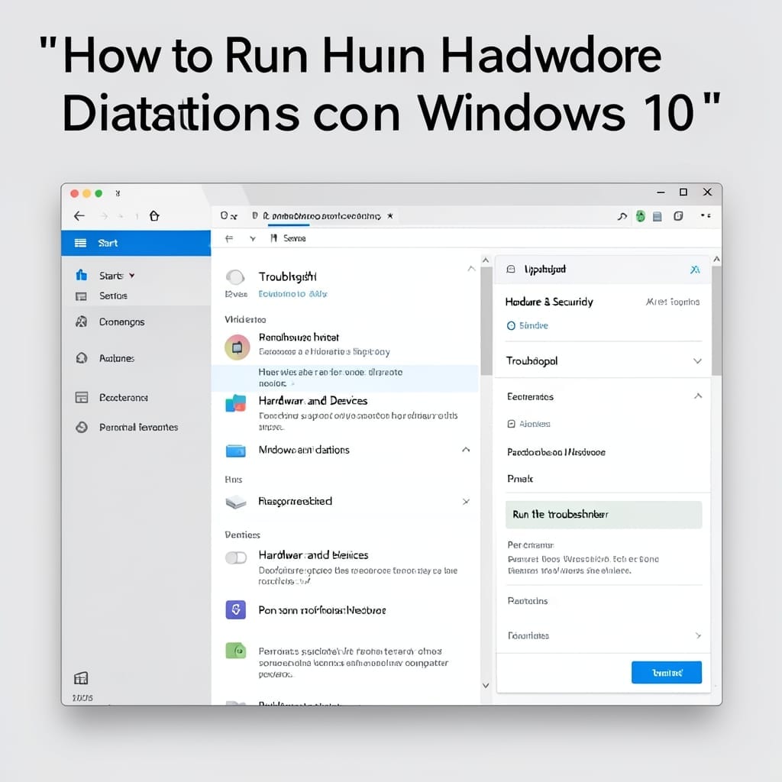Image resolution: width=782 pixels, height=782 pixels.
Task: Toggle the Hardlwar andd Beiices switch
Action: click(x=236, y=557)
